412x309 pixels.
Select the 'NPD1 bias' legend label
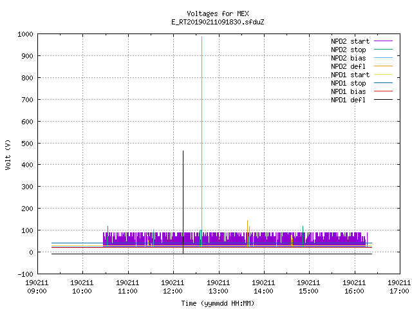click(348, 91)
